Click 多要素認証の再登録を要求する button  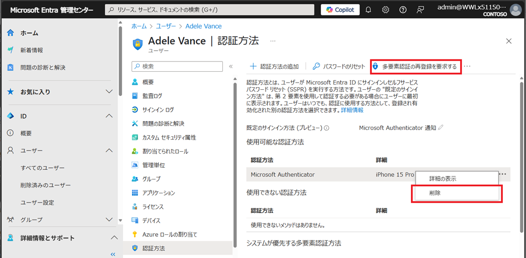(x=416, y=66)
